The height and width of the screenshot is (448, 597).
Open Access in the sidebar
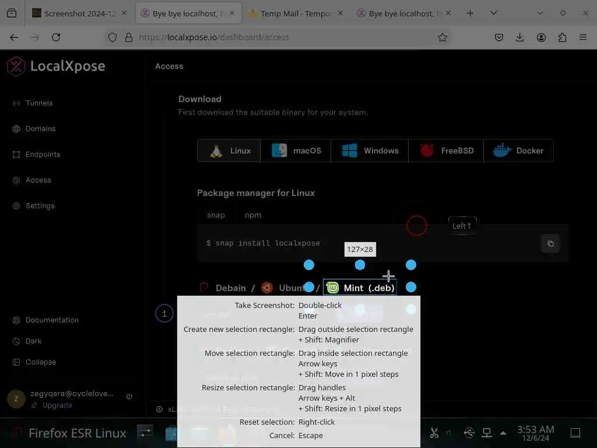(38, 180)
